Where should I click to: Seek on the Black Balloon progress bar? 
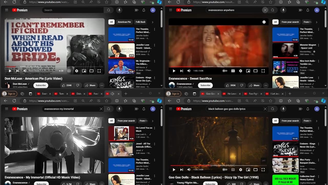point(219,165)
